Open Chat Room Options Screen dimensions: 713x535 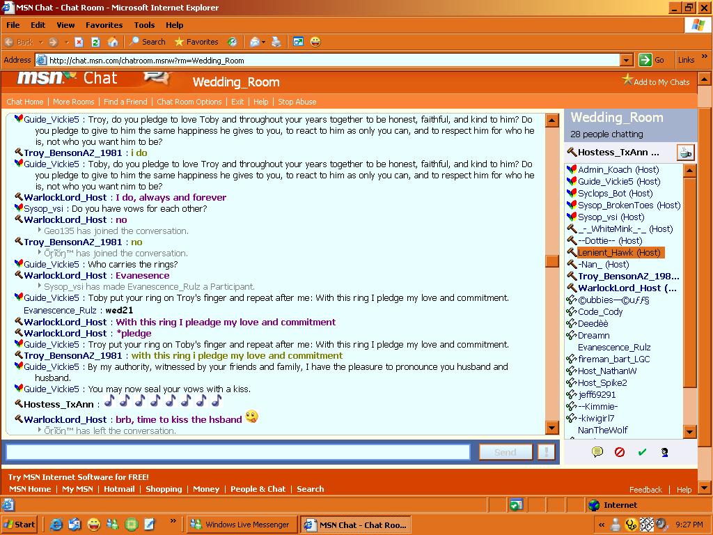(189, 102)
